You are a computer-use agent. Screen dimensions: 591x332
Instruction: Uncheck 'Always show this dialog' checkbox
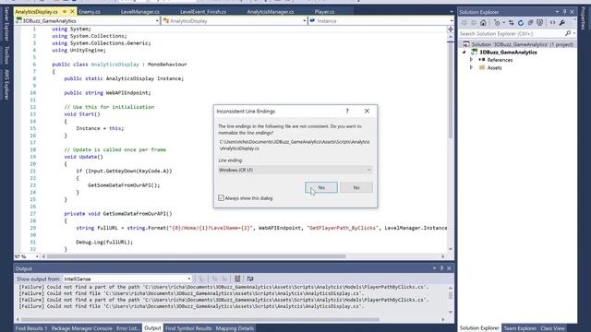(x=222, y=198)
